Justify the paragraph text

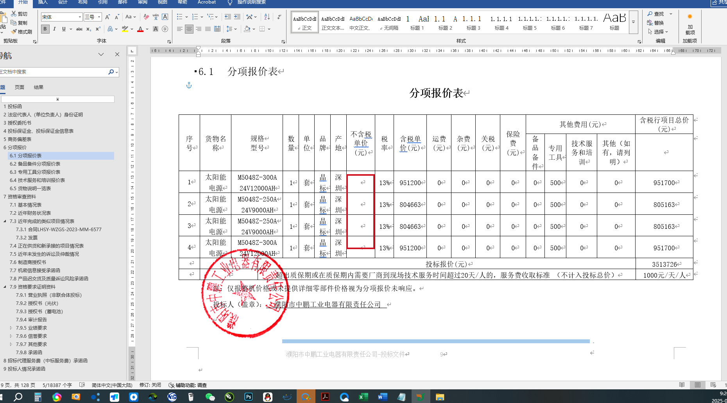click(x=208, y=29)
